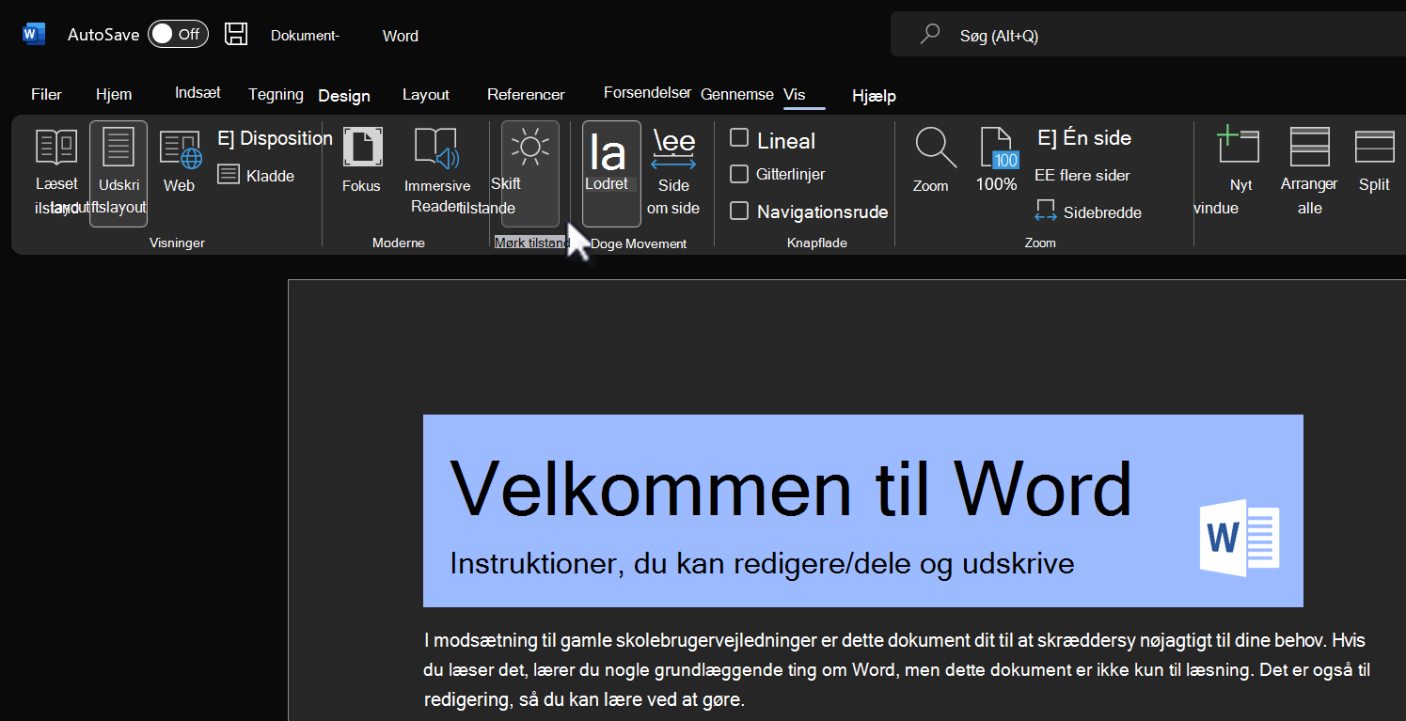Click the Word logo in document banner

[1240, 538]
